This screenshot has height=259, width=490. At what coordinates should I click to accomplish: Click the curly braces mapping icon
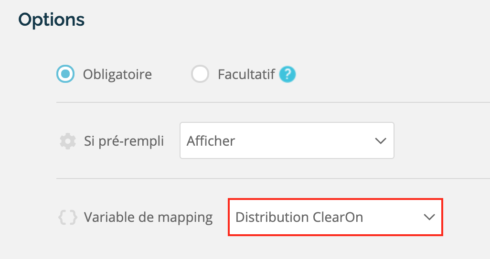click(x=68, y=217)
